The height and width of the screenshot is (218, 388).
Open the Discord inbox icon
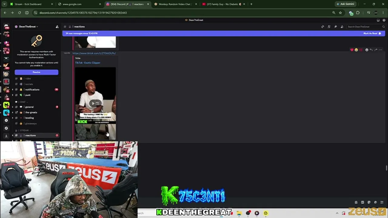(378, 20)
